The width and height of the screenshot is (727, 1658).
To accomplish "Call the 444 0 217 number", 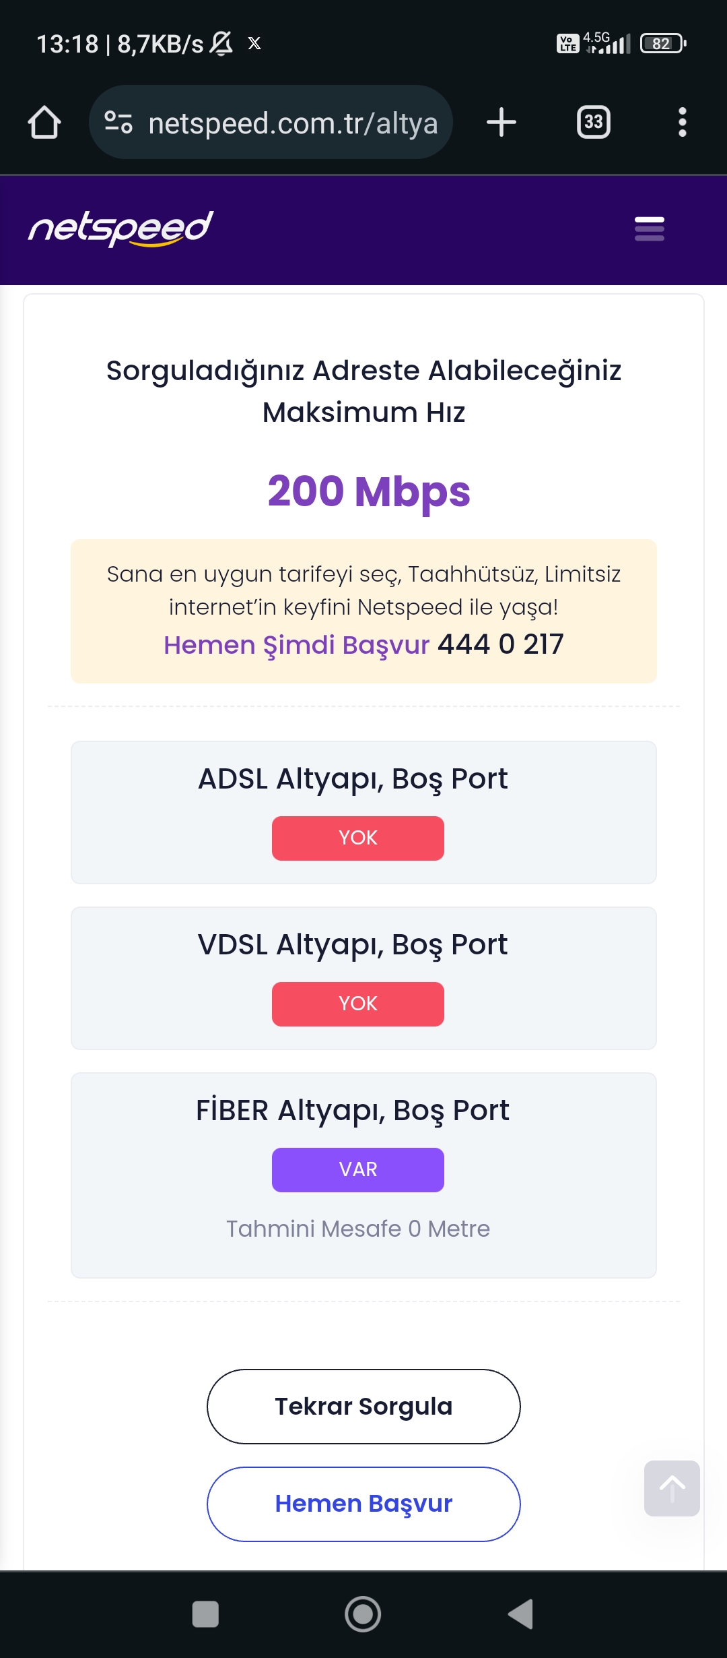I will (501, 644).
